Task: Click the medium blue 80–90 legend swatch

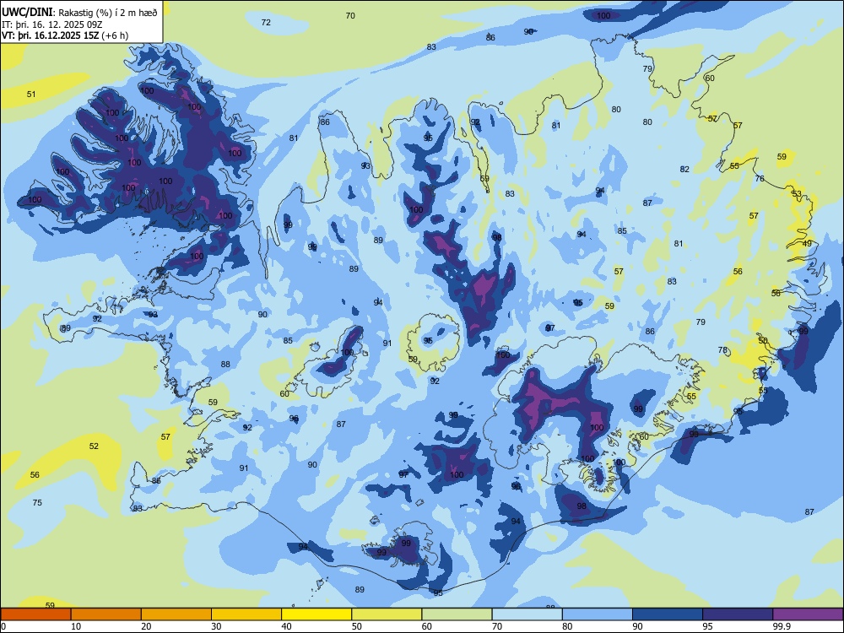Action: (x=598, y=614)
